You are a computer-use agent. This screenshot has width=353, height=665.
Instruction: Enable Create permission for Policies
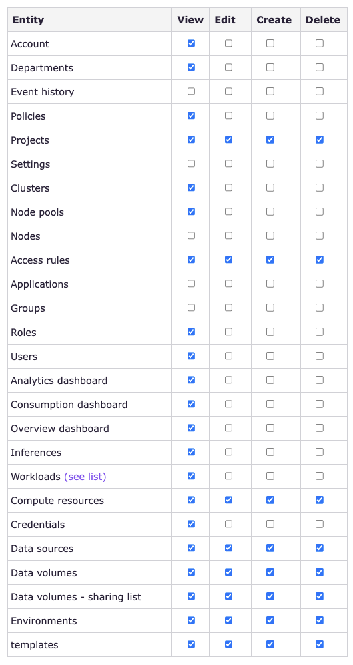270,116
